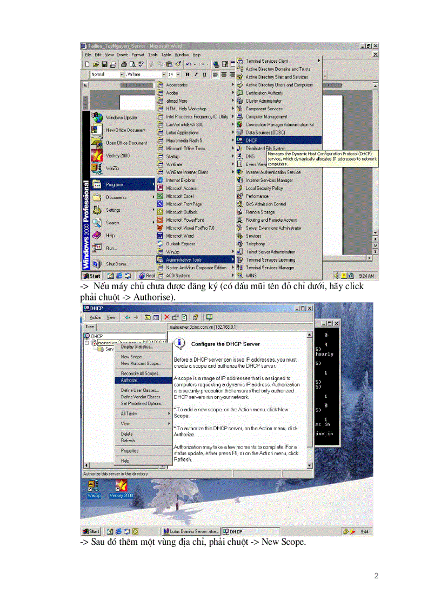Click the highlight color swatch in Word's toolbar
The height and width of the screenshot is (607, 441).
[179, 64]
